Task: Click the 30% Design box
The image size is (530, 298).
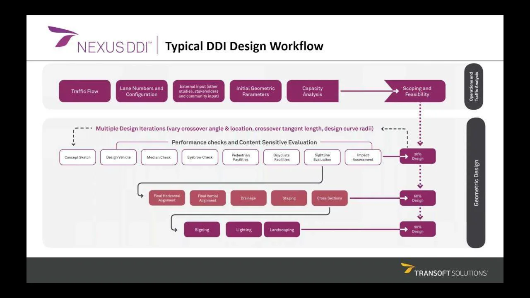Action: coord(418,156)
